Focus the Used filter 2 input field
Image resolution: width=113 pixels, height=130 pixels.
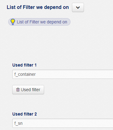(63, 123)
